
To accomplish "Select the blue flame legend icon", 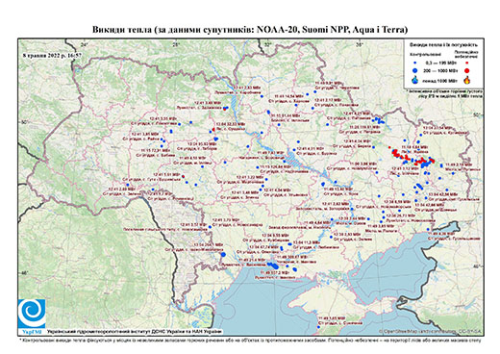I will 415,80.
